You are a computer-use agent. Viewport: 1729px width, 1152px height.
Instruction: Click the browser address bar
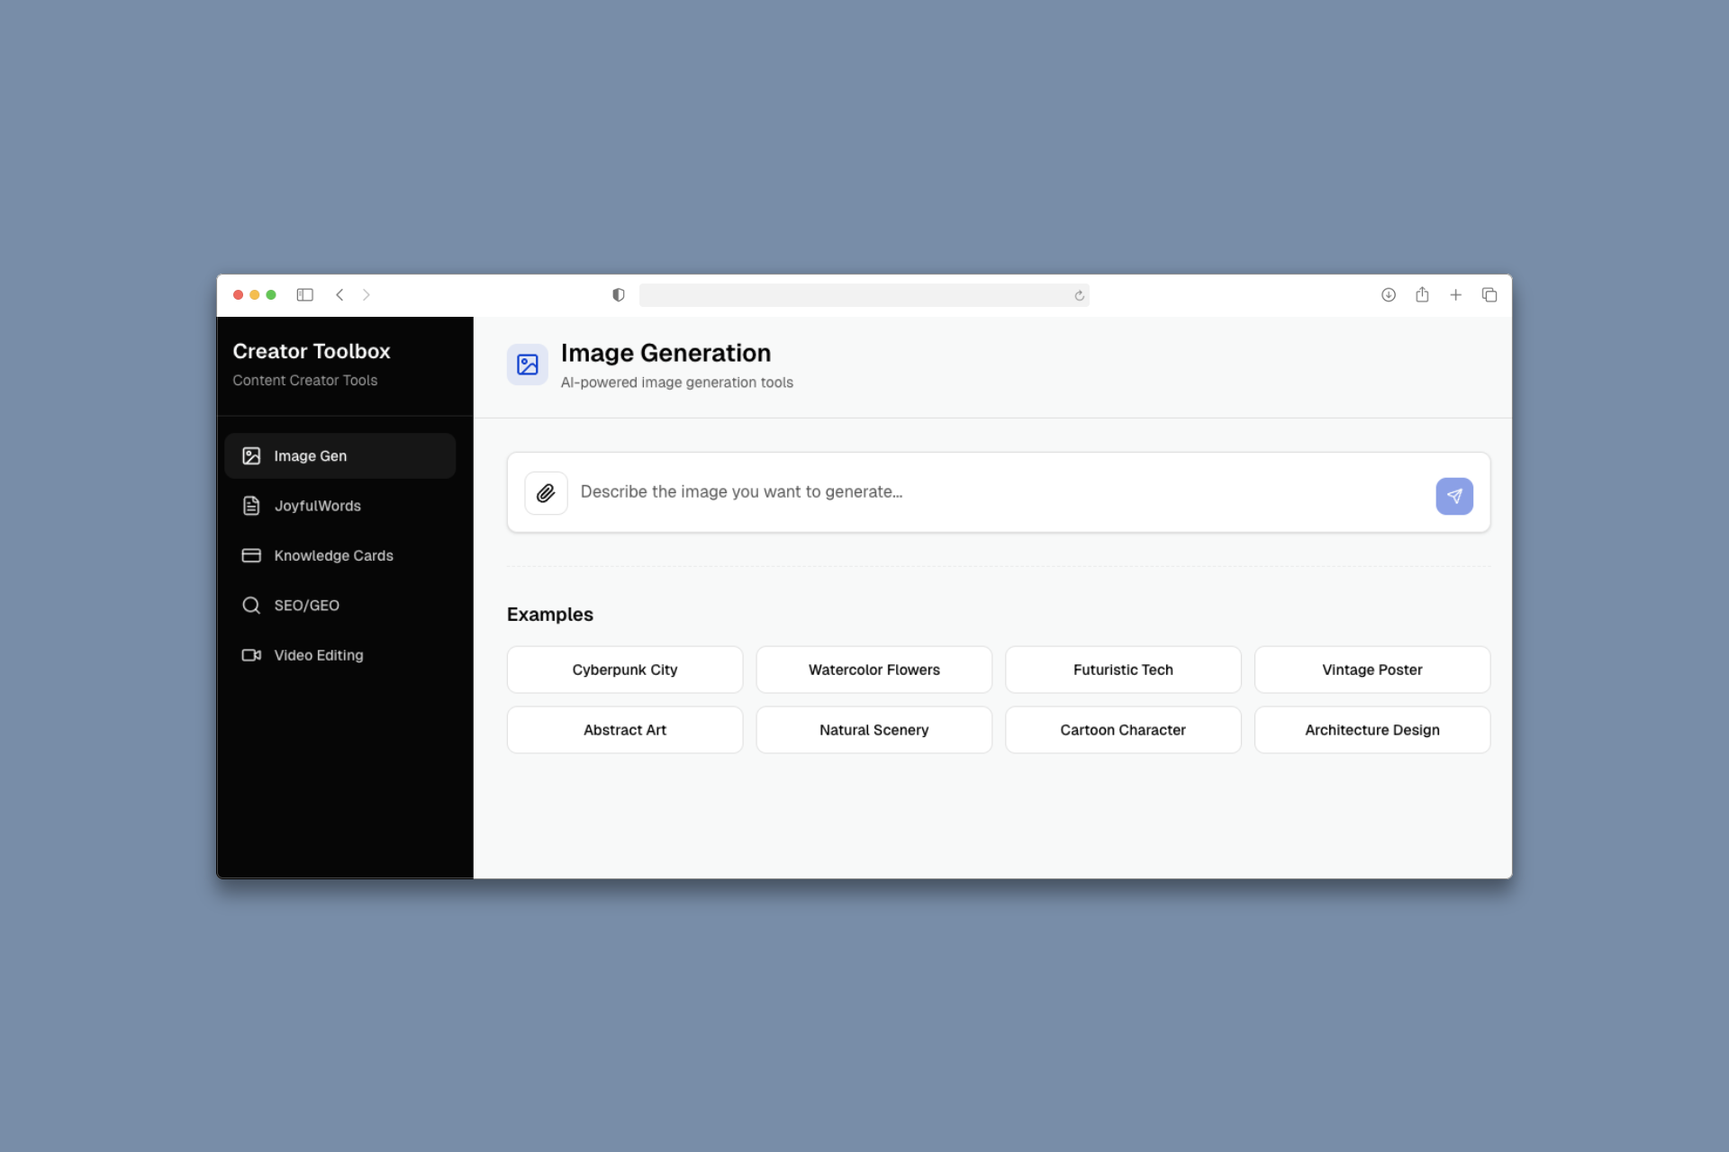coord(855,295)
